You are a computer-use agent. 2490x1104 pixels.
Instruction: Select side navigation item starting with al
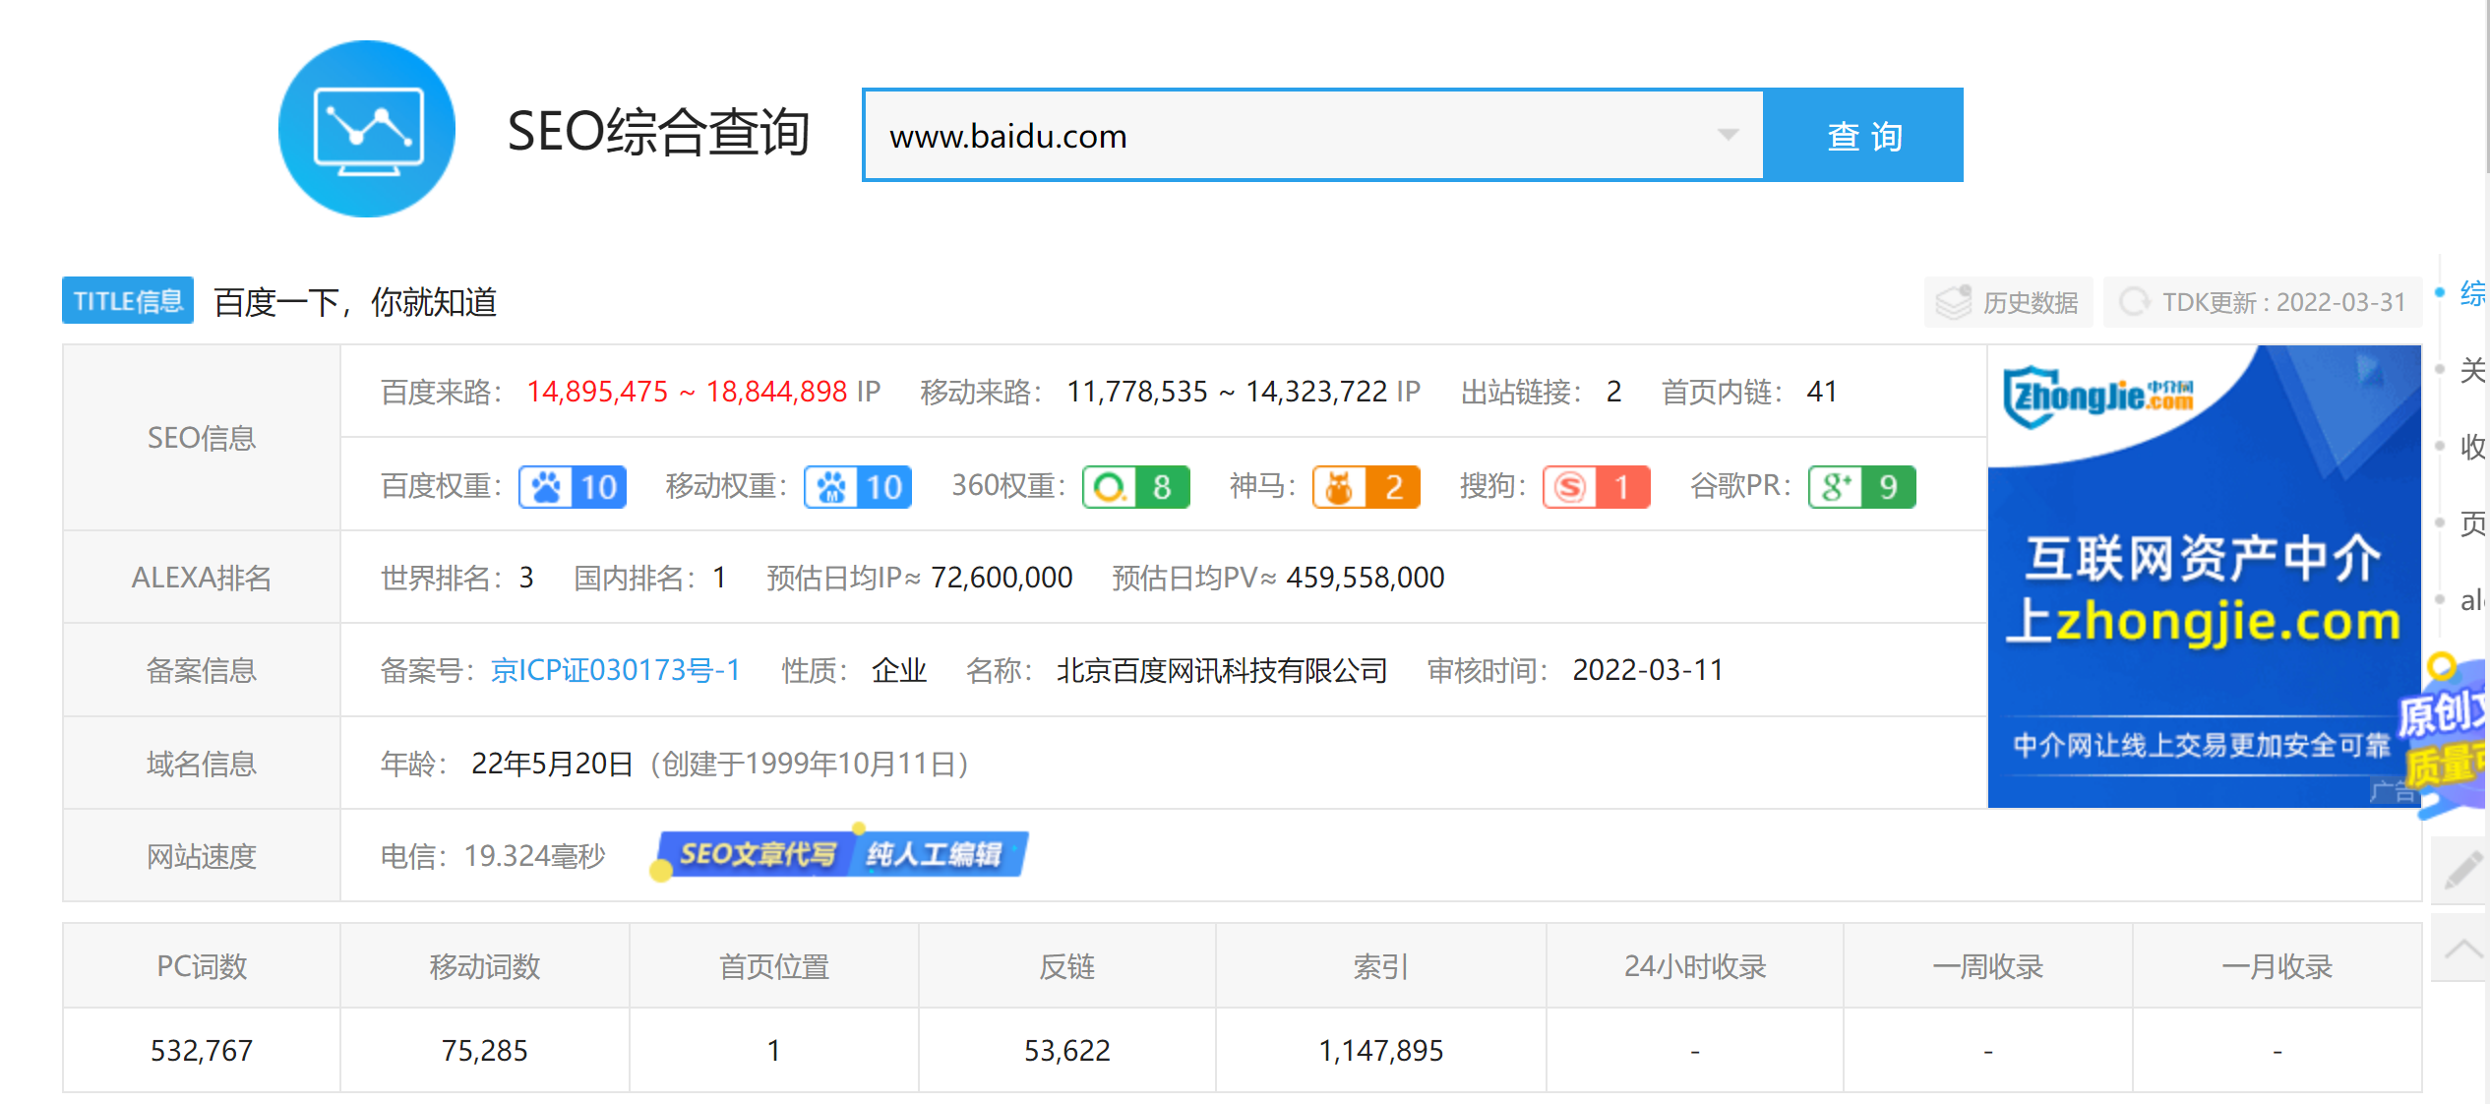[x=2471, y=599]
